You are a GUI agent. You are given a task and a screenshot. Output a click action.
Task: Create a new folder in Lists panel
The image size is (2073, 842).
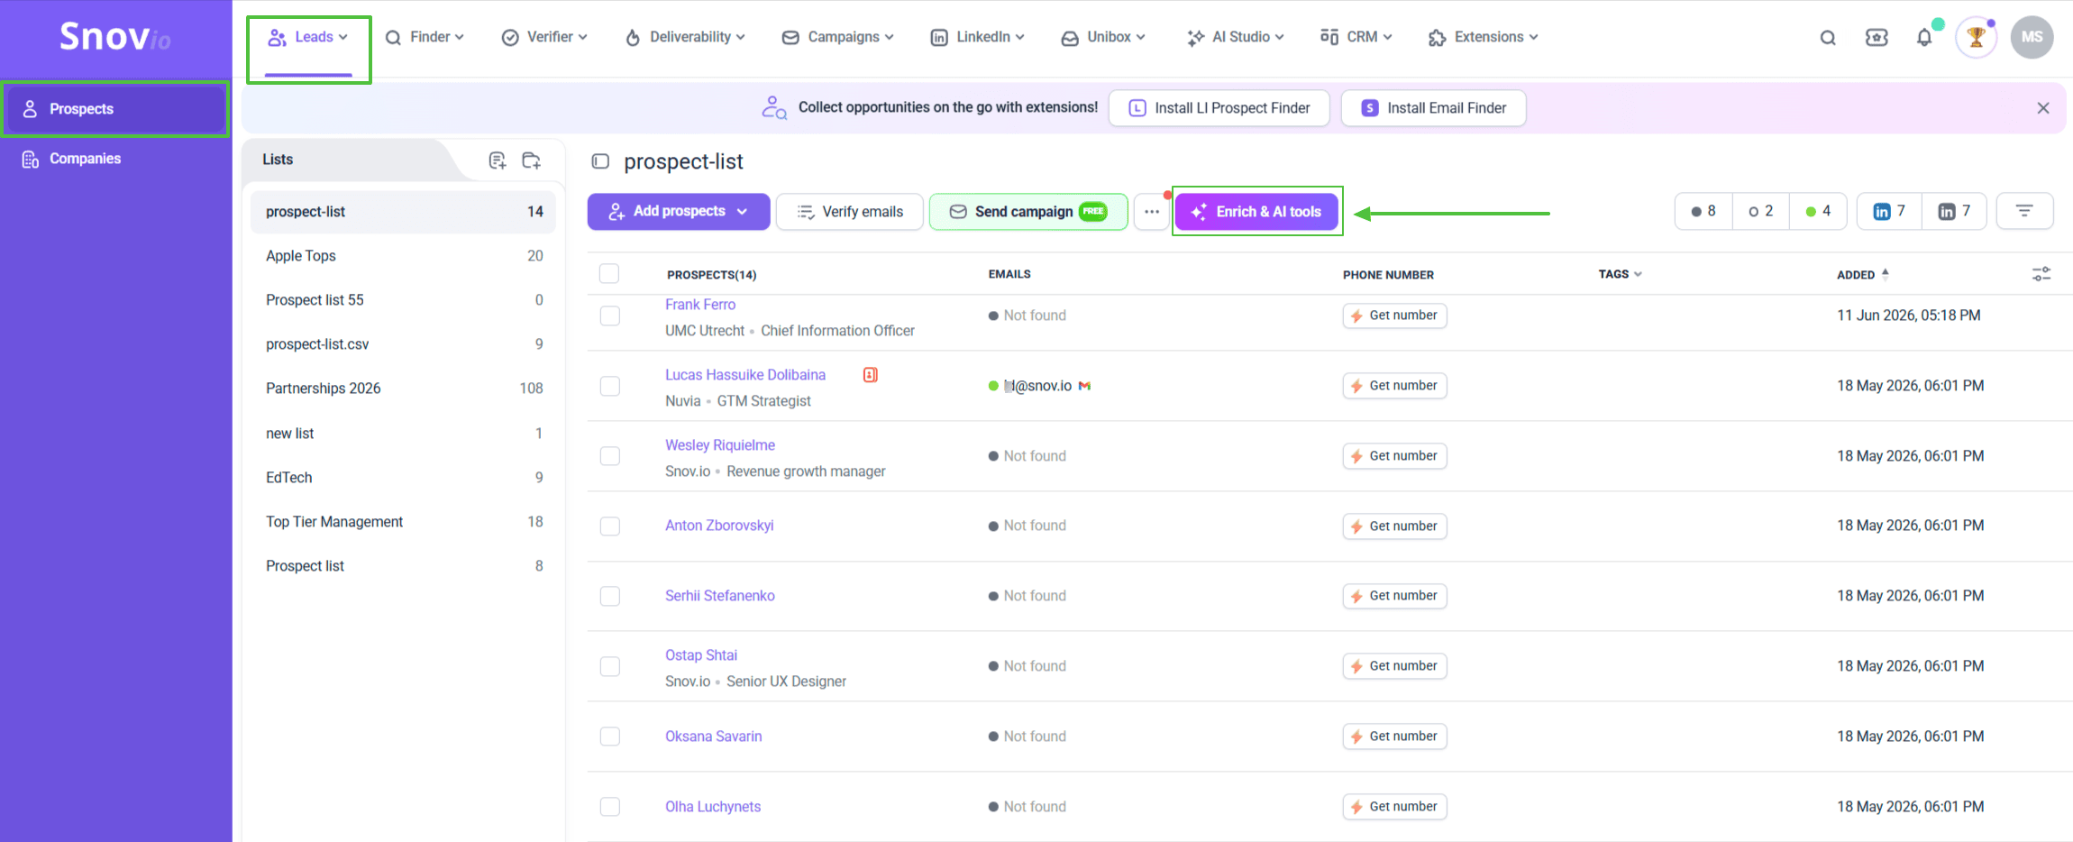[x=532, y=160]
